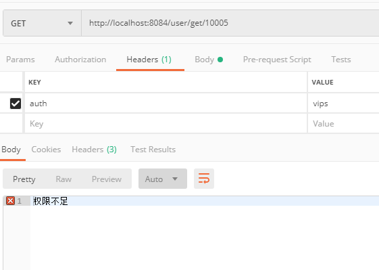Switch to Raw response view
The height and width of the screenshot is (270, 379).
(x=64, y=179)
